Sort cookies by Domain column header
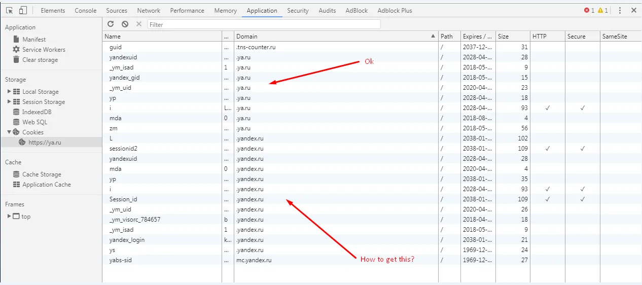 pos(336,36)
